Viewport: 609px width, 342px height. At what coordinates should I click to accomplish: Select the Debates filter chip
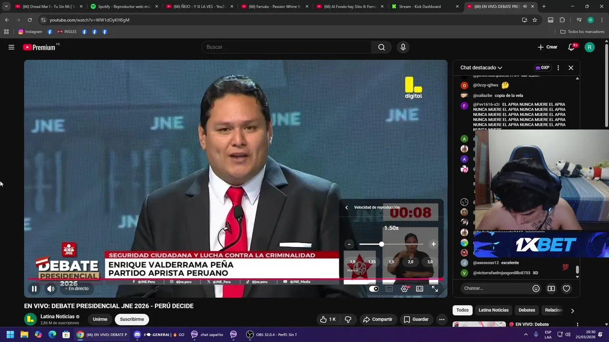[527, 310]
